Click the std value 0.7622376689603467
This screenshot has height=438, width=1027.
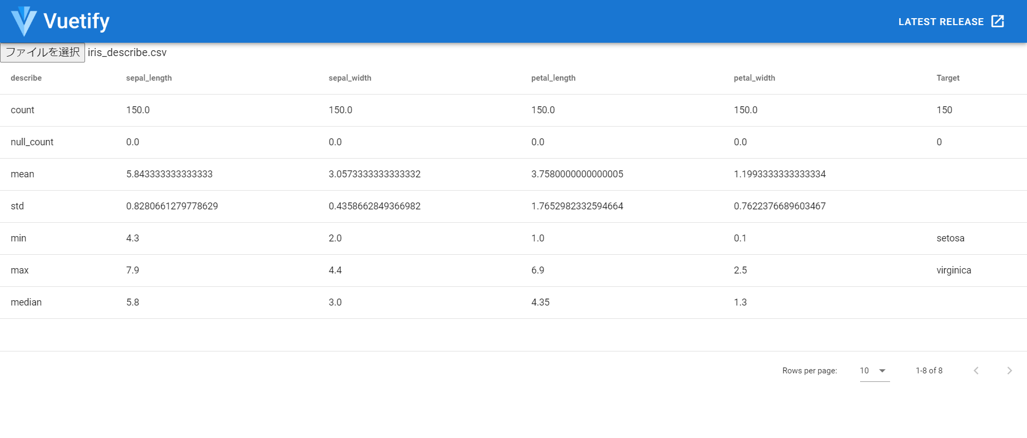(x=780, y=206)
